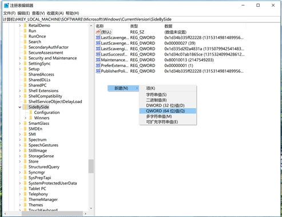The height and width of the screenshot is (217, 282).
Task: Open the 帮助(H) menu
Action: 72,13
